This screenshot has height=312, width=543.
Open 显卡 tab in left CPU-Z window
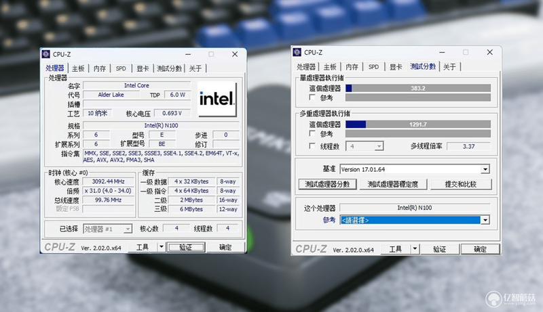[x=143, y=68]
